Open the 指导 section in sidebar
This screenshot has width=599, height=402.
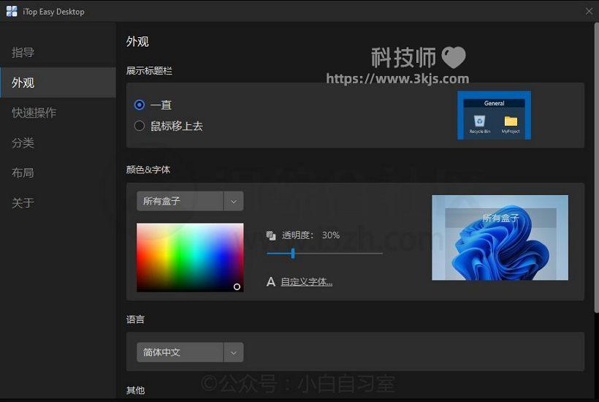click(x=23, y=53)
